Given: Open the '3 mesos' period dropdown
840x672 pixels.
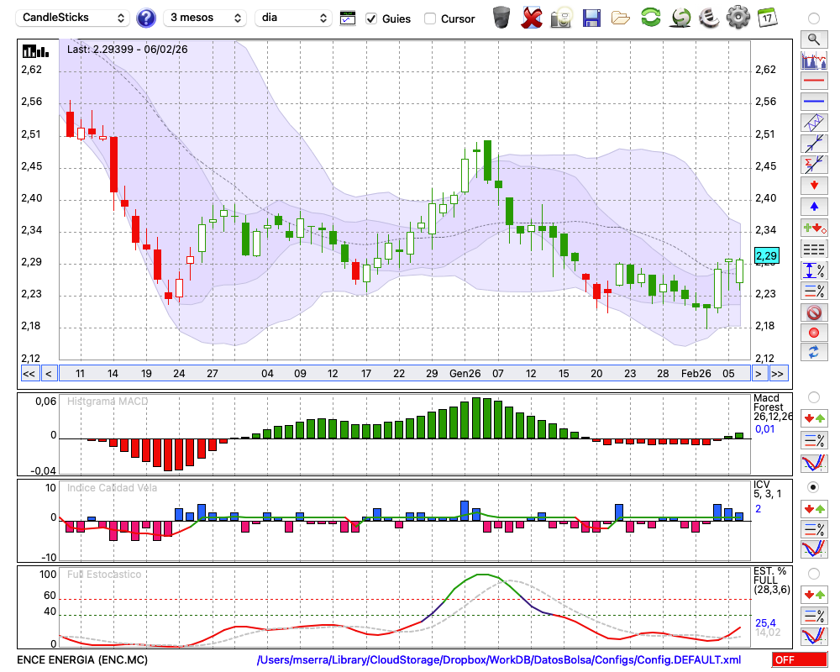Looking at the screenshot, I should tap(205, 18).
